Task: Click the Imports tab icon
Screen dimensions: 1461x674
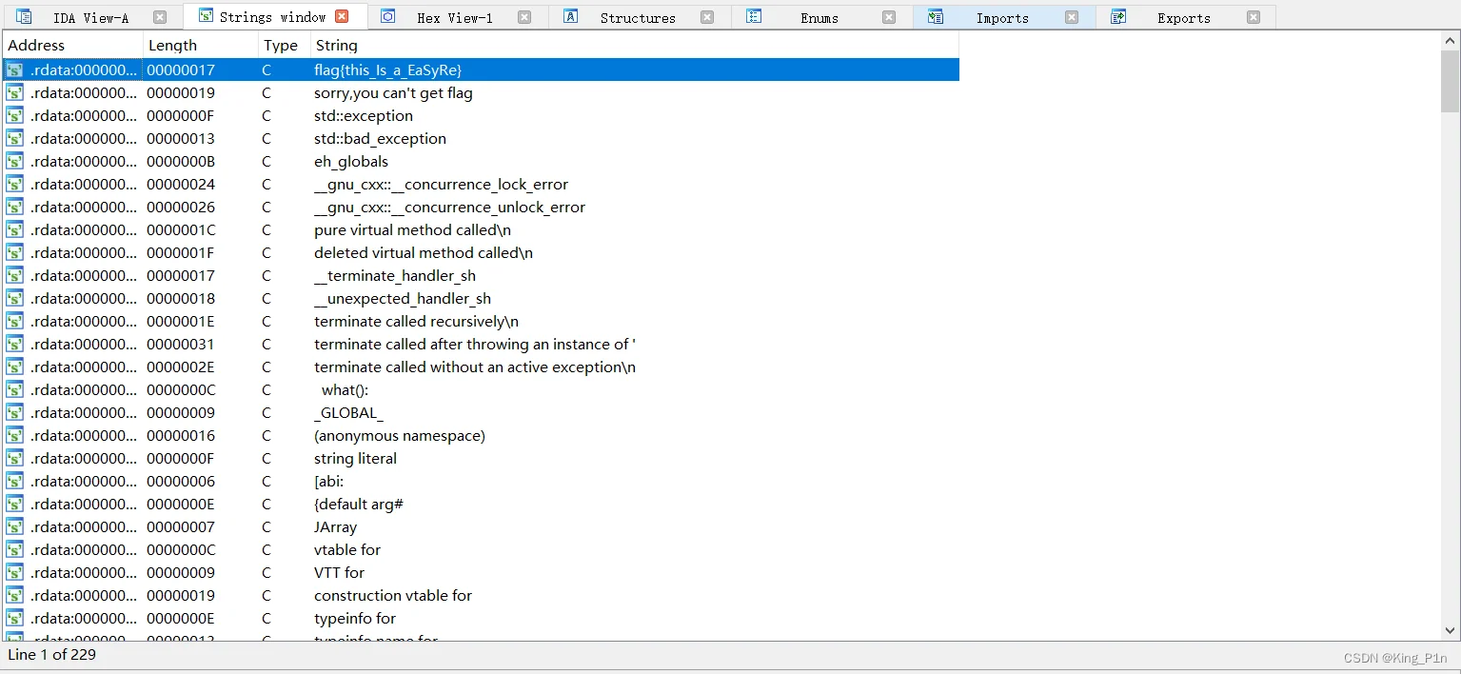Action: coord(936,17)
